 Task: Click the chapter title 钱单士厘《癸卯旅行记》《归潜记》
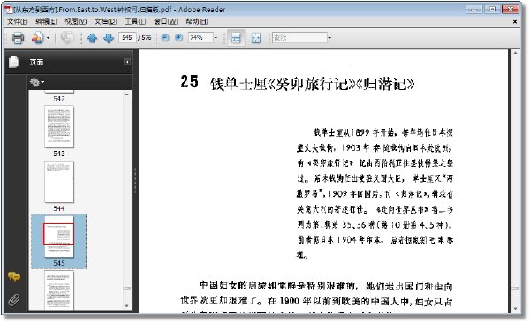point(313,84)
